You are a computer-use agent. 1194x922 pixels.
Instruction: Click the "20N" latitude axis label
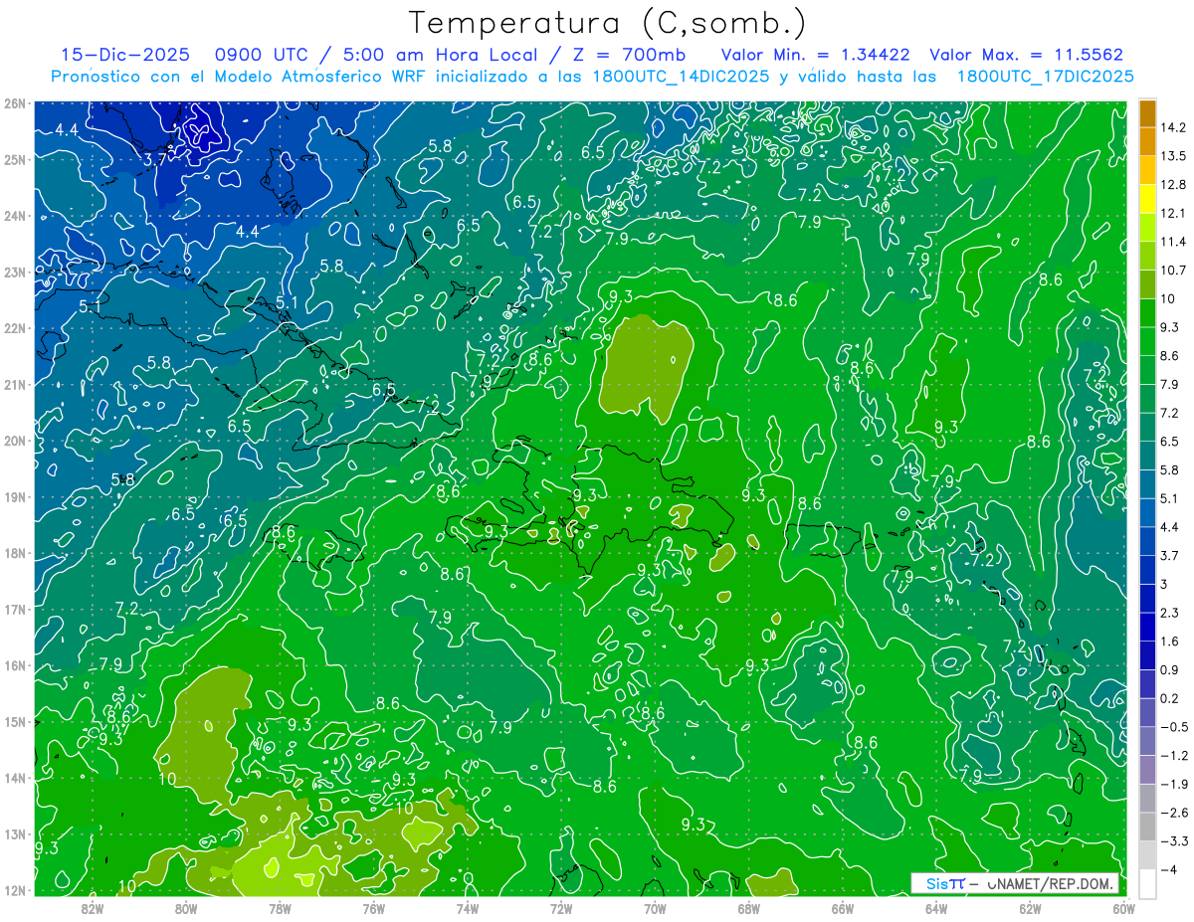[x=15, y=441]
